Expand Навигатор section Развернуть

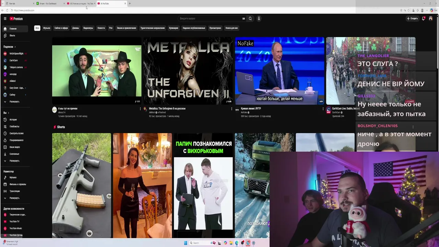(x=14, y=198)
